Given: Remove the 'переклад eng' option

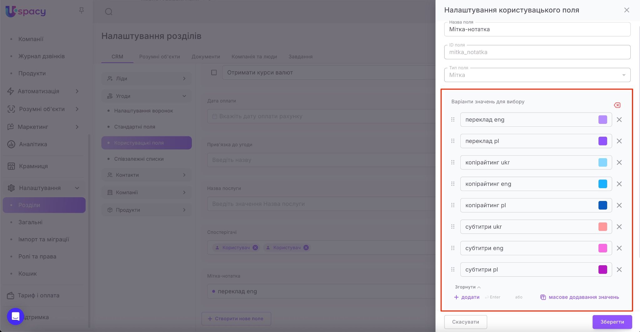Looking at the screenshot, I should pyautogui.click(x=619, y=120).
